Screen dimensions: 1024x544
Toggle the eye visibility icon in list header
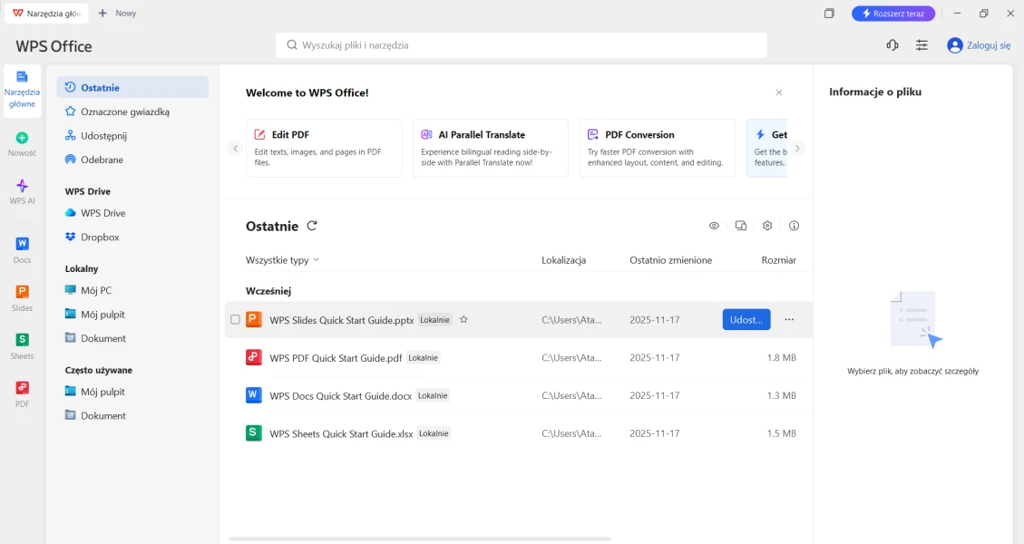click(x=714, y=226)
